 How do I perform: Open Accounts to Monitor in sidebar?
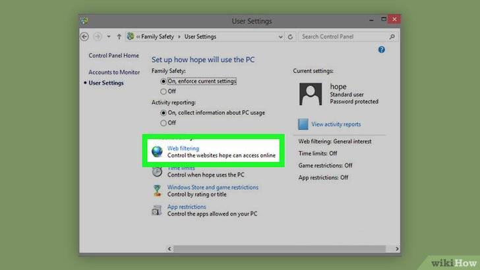(114, 72)
